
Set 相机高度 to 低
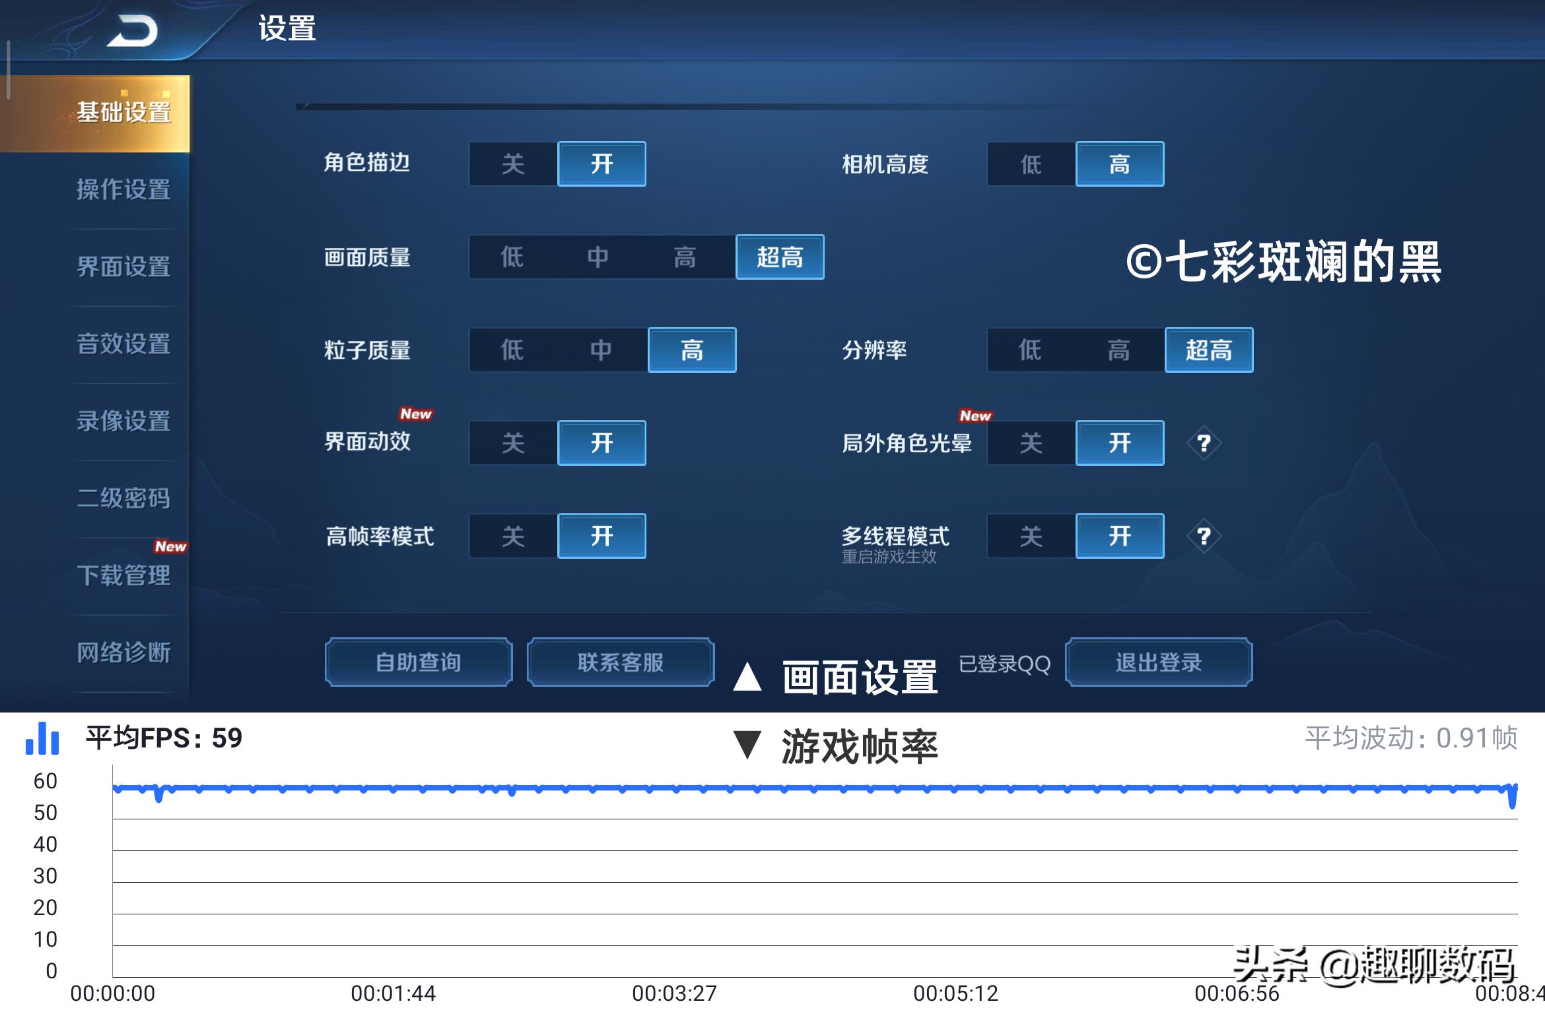click(1030, 164)
